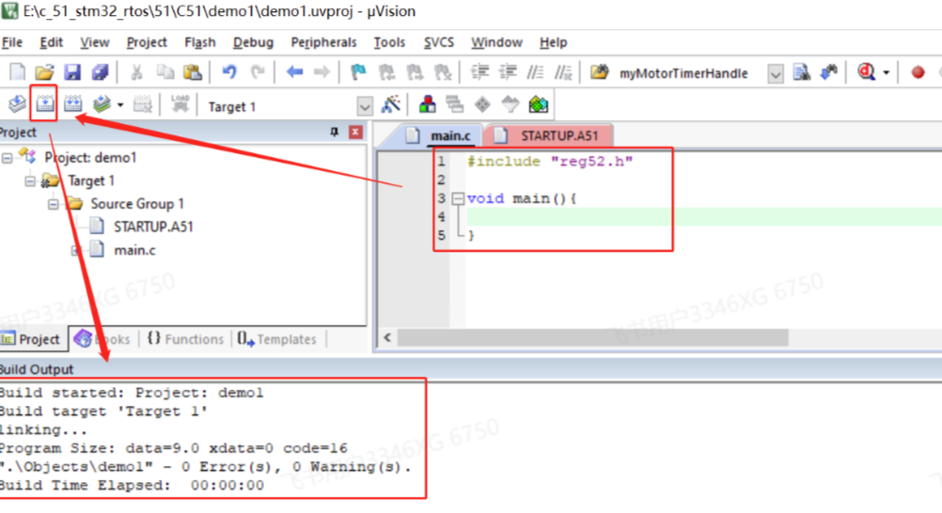The image size is (942, 513).
Task: Open the Debug menu
Action: 253,42
